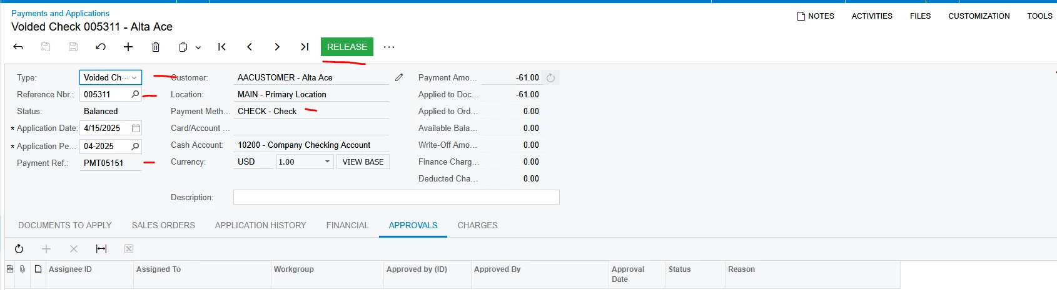Click the Save and Close icon
Viewport: 1057px width, 290px height.
coord(46,47)
